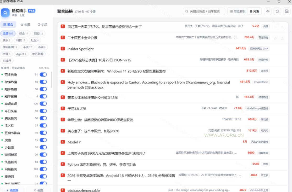Screen dimensions: 292x192
Task: Disable the 百度热搜 source toggle
Action: tap(43, 75)
